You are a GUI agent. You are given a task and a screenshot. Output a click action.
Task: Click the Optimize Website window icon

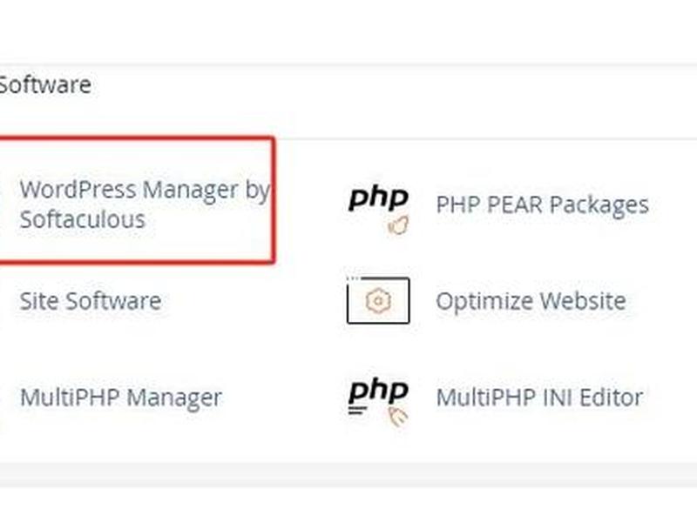pyautogui.click(x=378, y=300)
